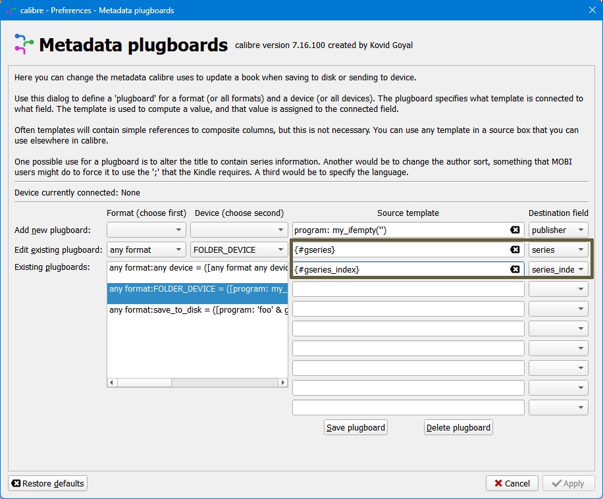The image size is (603, 499).
Task: Click the existing plugboards horizontal scrollbar handle
Action: click(x=144, y=382)
